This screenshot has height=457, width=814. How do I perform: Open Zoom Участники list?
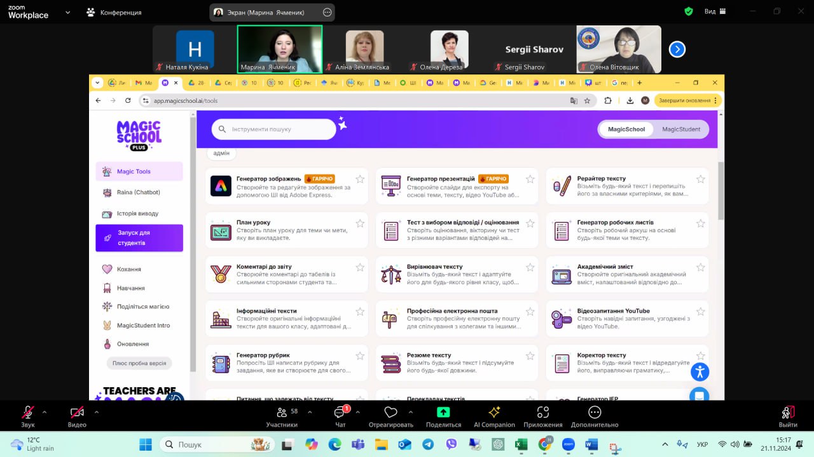pos(282,416)
